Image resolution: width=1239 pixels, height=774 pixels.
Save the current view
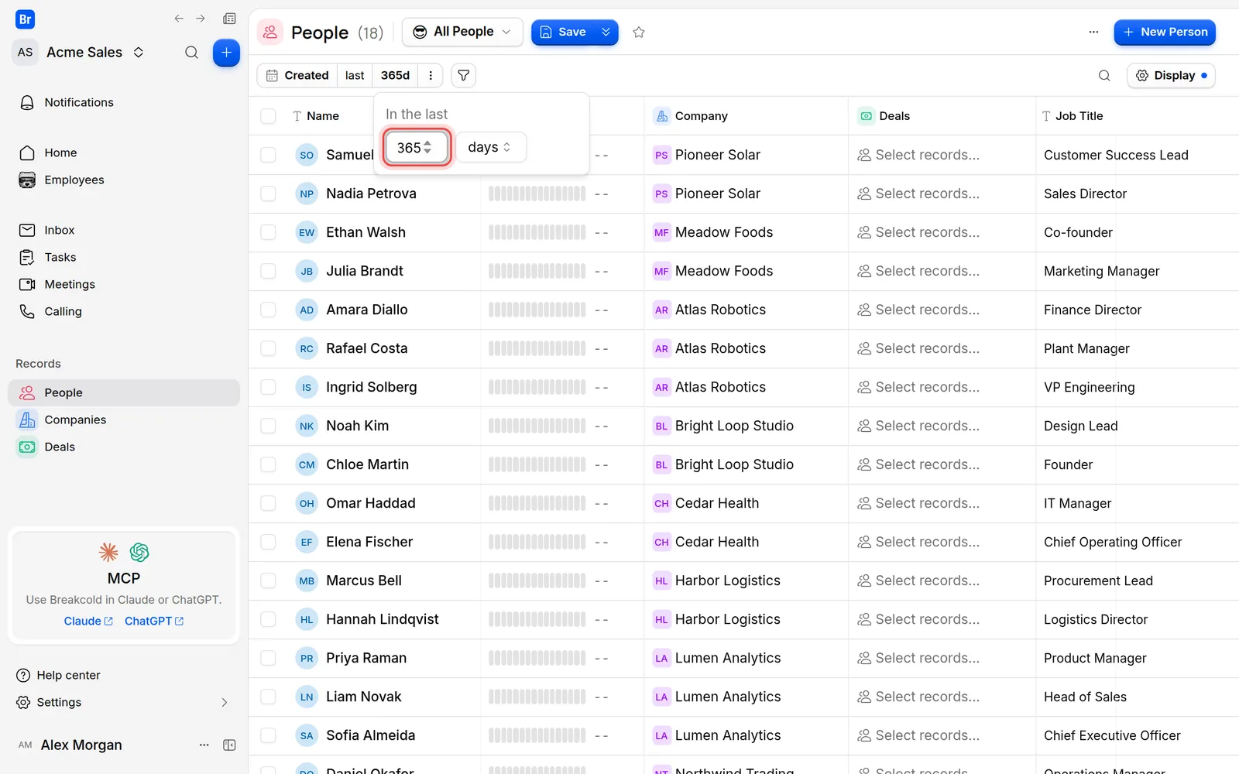(563, 32)
